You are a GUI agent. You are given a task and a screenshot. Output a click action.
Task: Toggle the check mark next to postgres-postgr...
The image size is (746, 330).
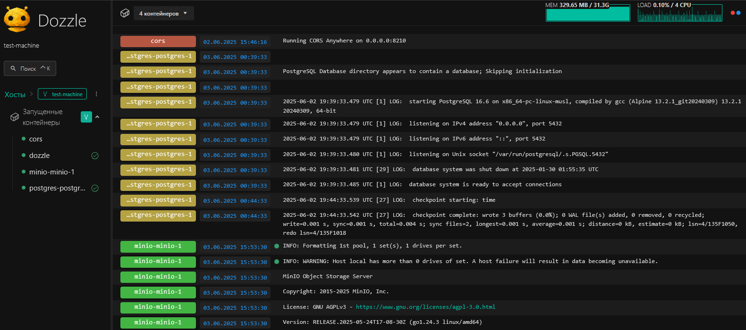95,188
